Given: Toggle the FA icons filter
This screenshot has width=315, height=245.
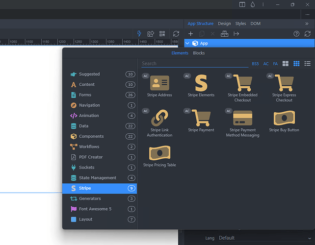Looking at the screenshot, I should click(275, 64).
